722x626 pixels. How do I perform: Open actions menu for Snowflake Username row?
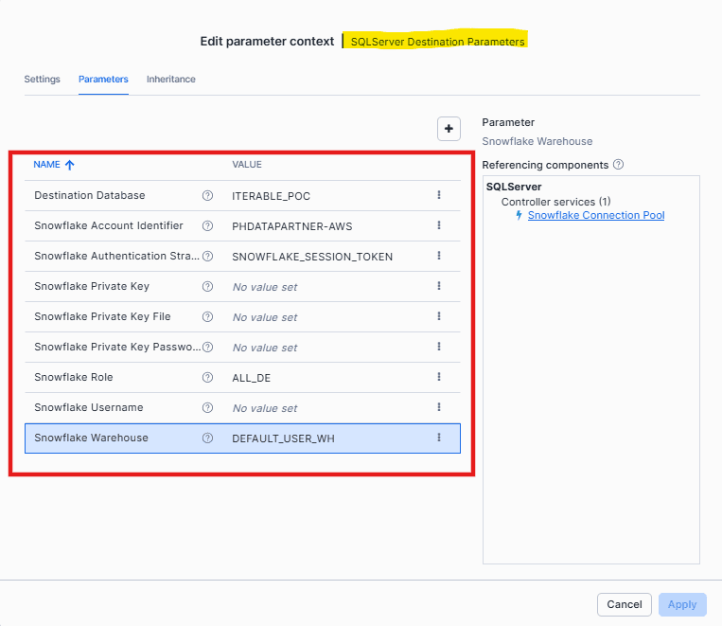pos(439,407)
